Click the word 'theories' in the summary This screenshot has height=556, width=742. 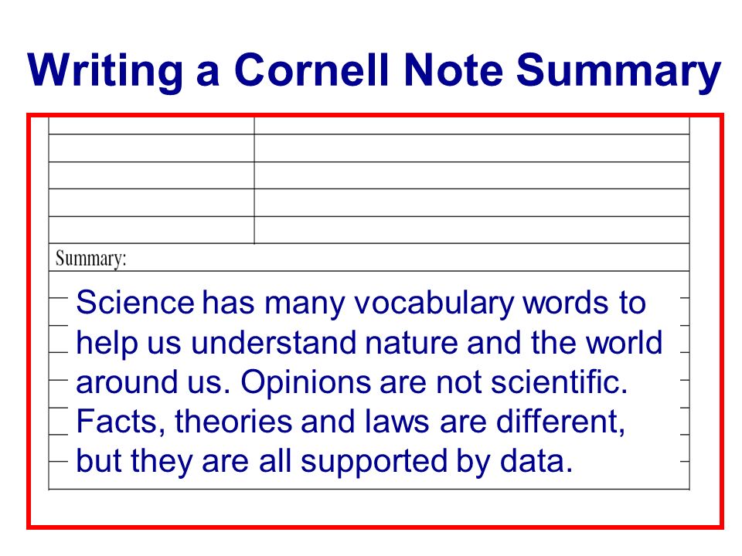click(x=233, y=422)
